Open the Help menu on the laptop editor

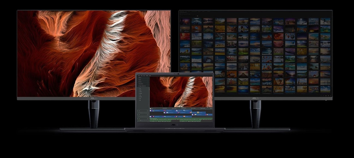150,75
